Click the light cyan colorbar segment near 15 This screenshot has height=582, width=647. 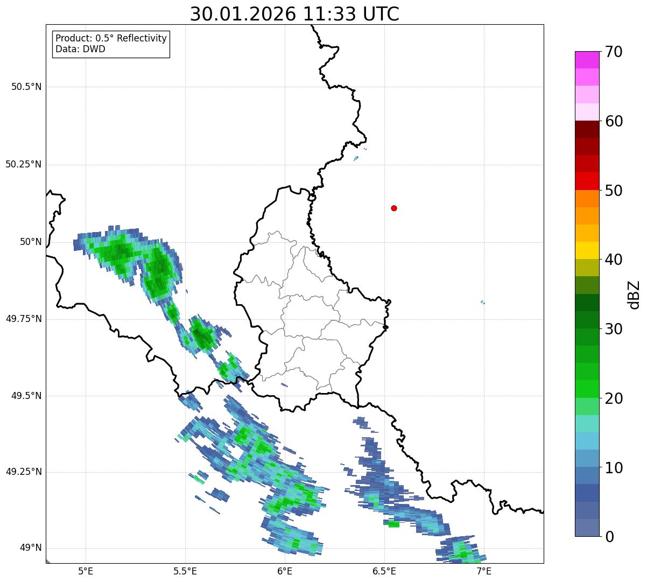(x=587, y=424)
